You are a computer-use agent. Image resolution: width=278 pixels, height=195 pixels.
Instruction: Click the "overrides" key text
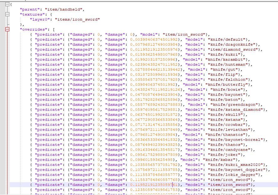click(32, 29)
